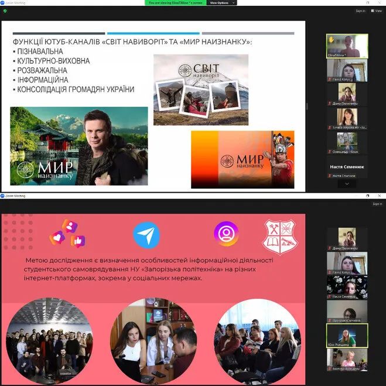Click the green 'You are viewing' screen-share banner
386x386 pixels.
coord(176,3)
